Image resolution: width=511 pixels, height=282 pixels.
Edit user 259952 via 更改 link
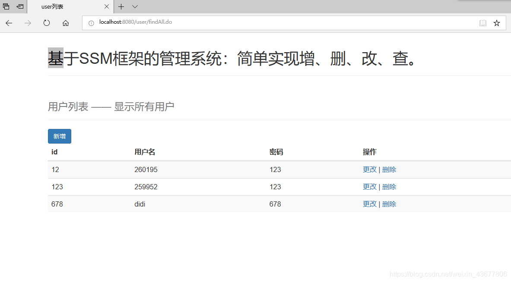point(370,187)
